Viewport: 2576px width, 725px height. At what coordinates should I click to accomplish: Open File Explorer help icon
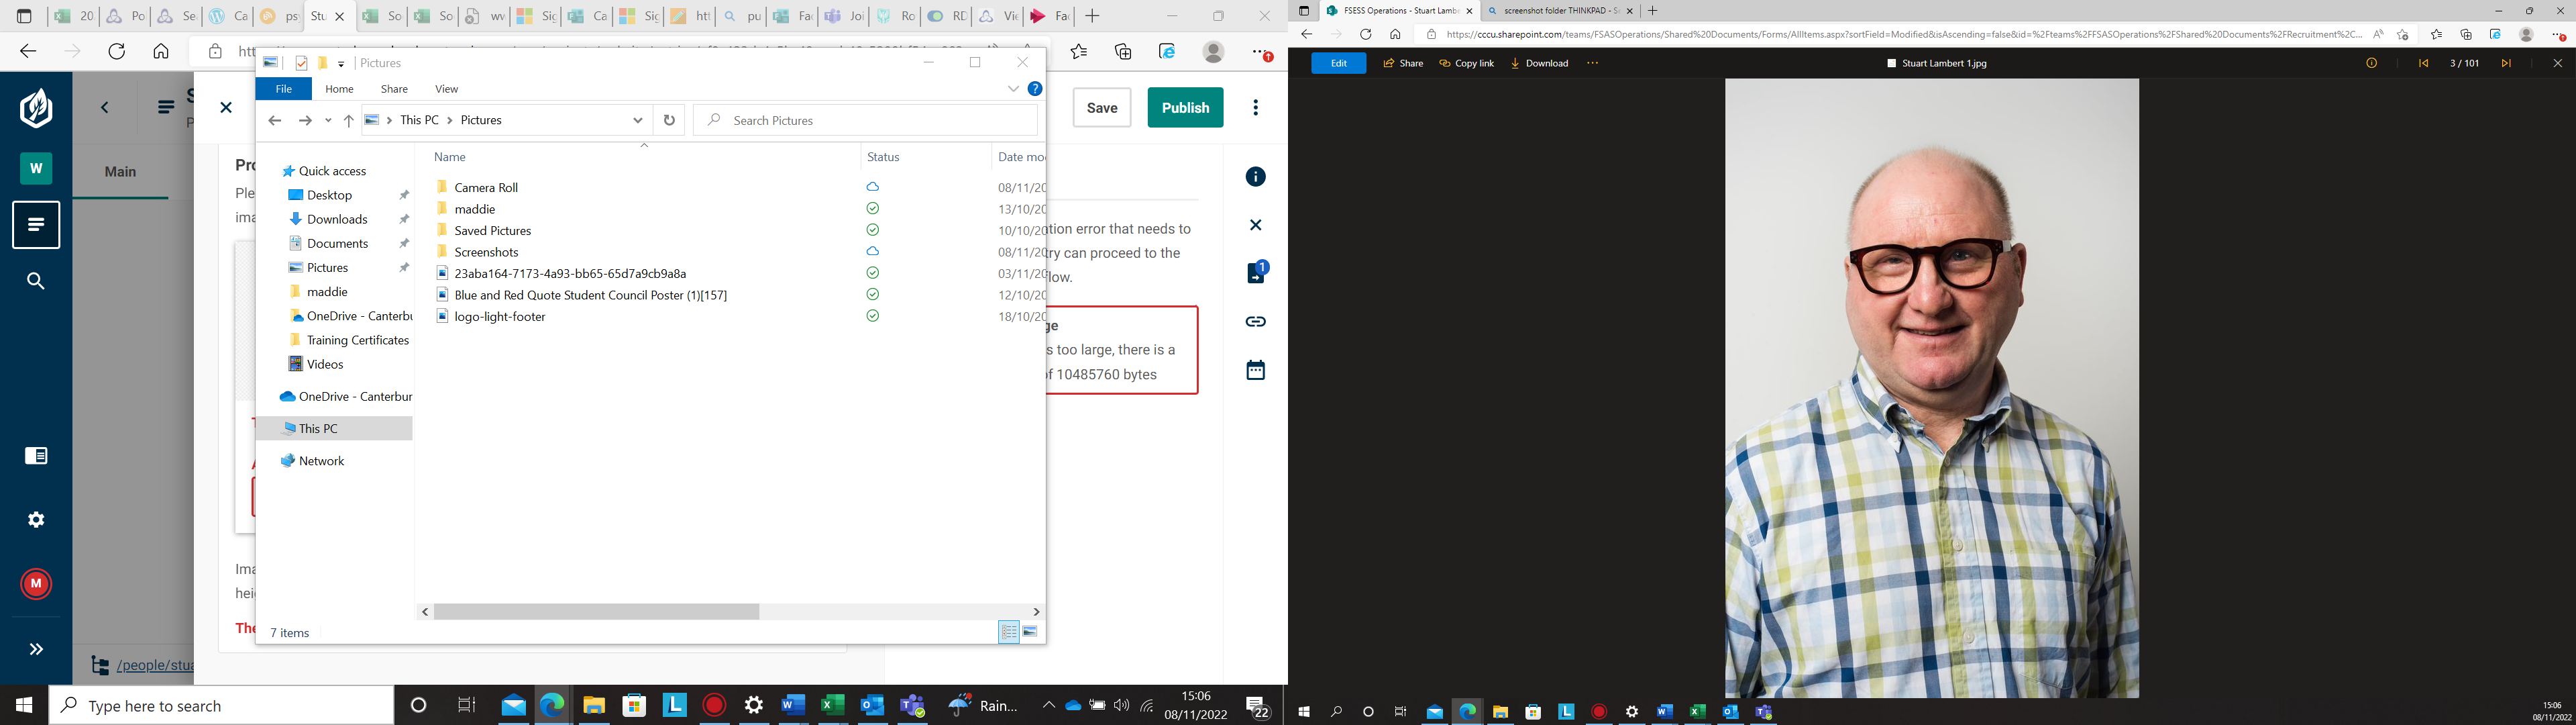pos(1035,89)
